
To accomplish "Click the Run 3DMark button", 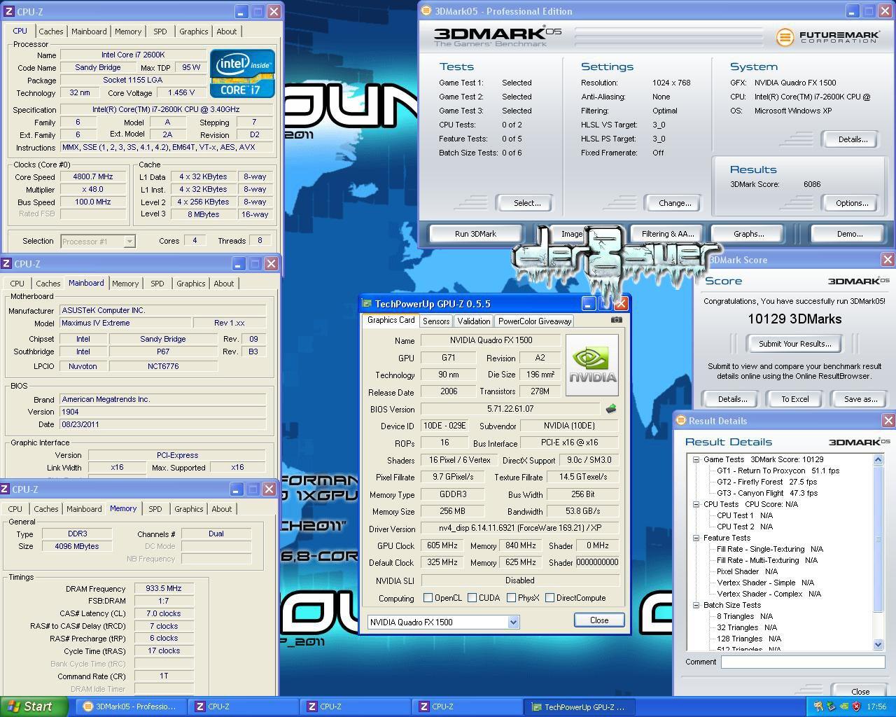I will (475, 234).
